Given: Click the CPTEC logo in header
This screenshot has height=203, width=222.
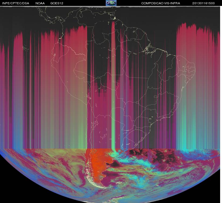Looking at the screenshot, I should (x=111, y=3).
